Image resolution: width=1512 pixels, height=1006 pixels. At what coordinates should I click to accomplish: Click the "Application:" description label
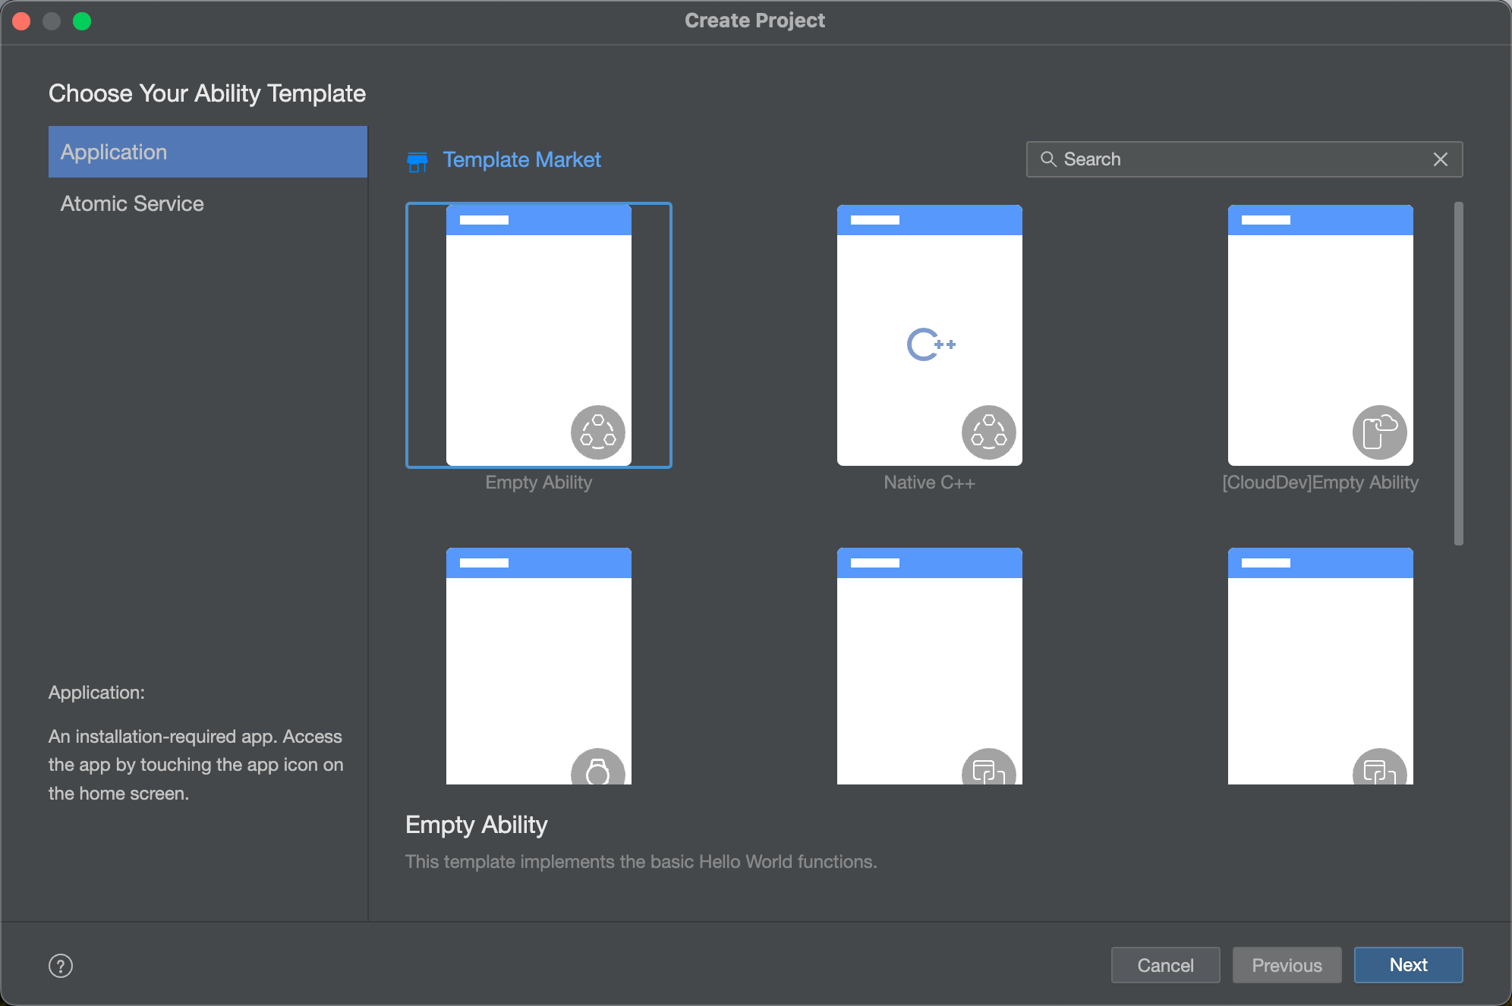96,693
